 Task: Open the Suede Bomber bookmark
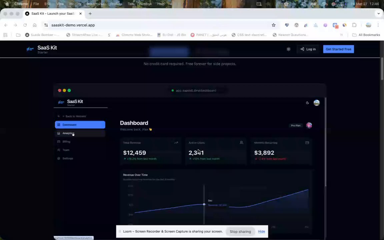[x=42, y=35]
